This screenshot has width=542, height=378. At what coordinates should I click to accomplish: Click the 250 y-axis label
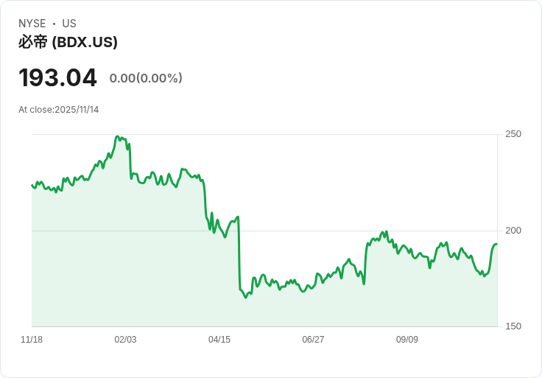coord(513,134)
